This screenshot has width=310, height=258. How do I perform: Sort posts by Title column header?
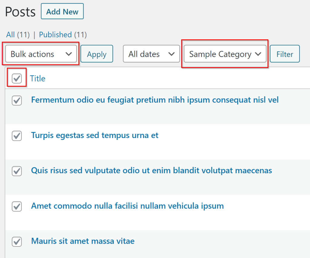click(x=38, y=78)
